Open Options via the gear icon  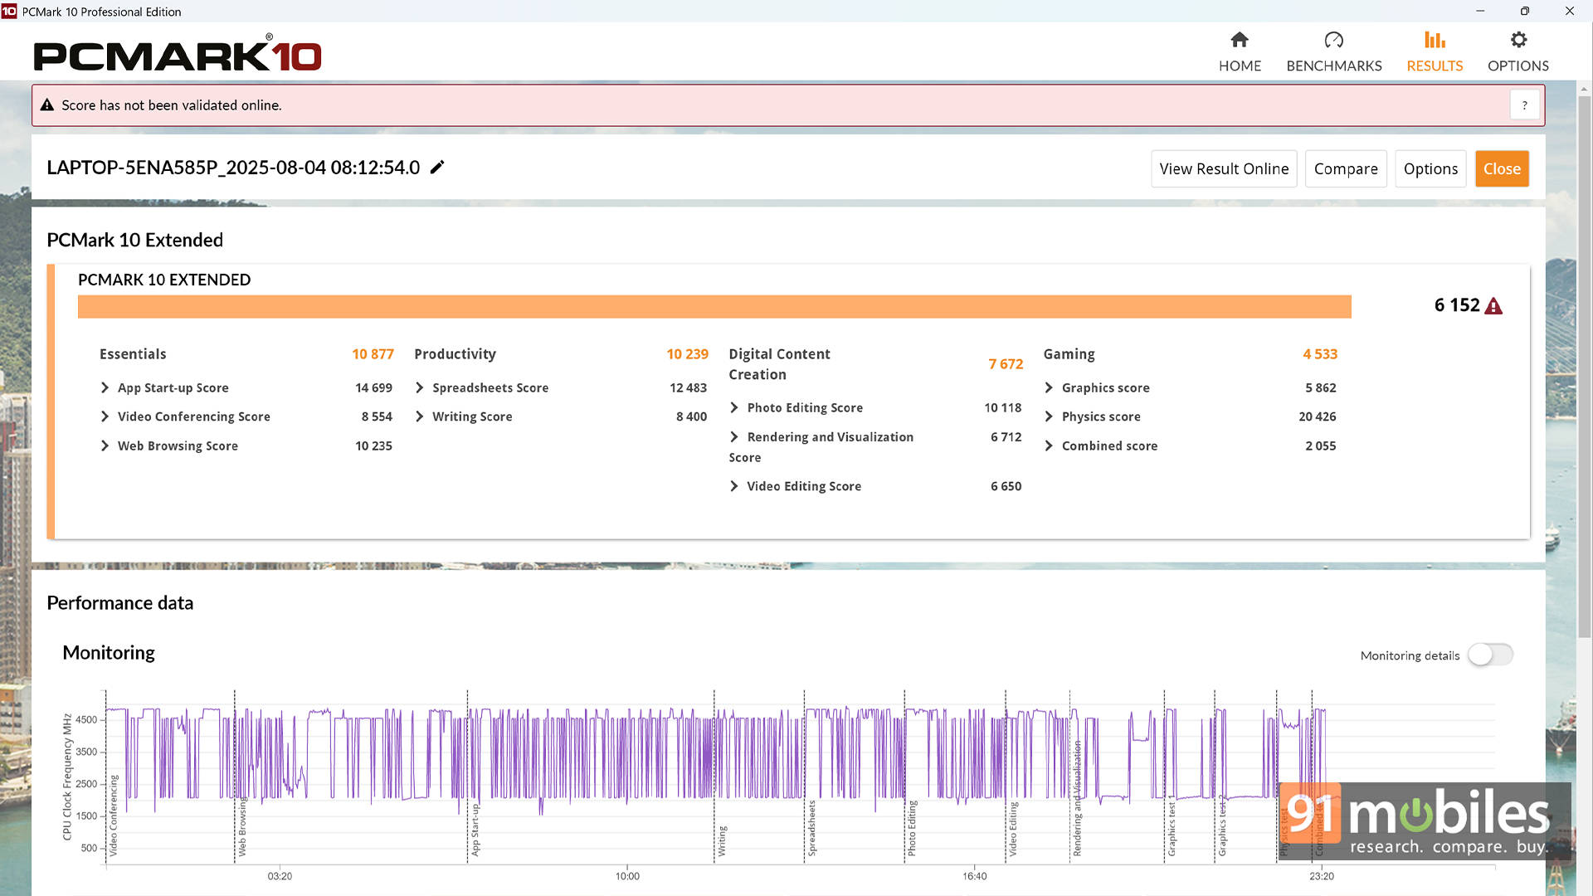(1517, 40)
